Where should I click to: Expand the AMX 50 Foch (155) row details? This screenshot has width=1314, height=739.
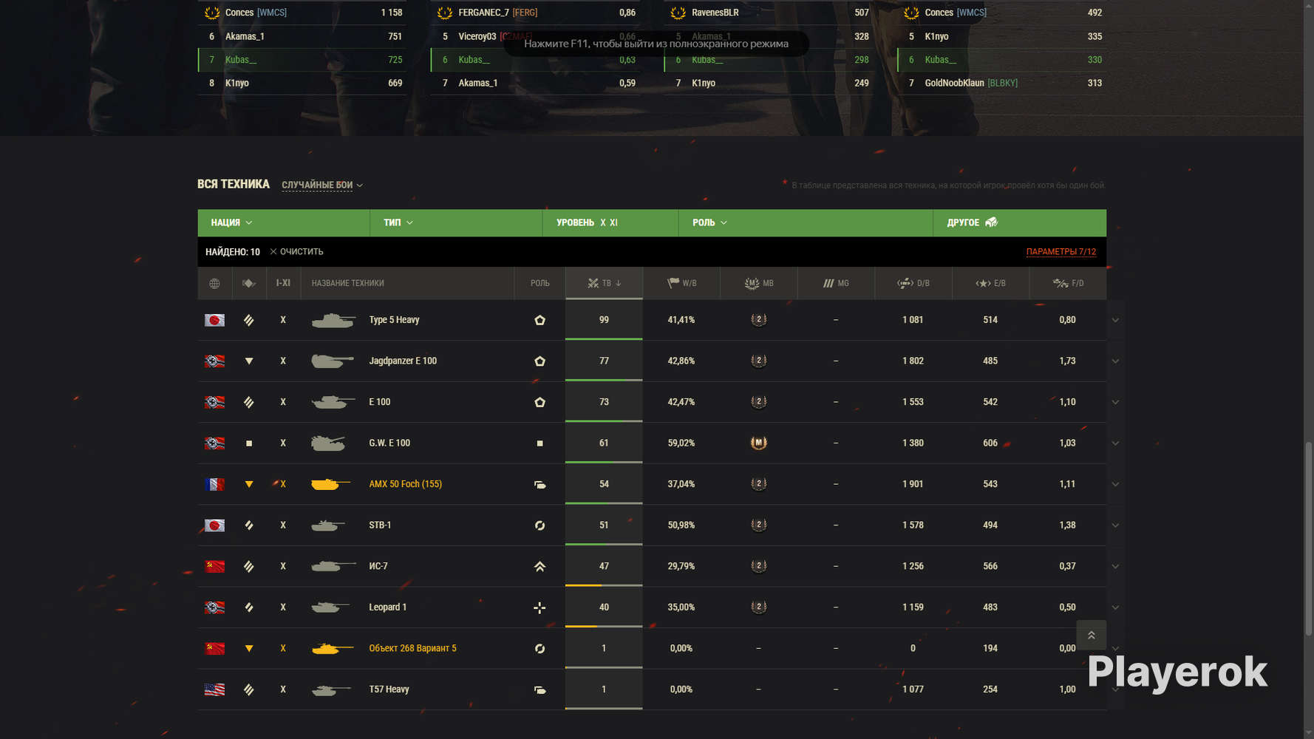tap(1115, 484)
